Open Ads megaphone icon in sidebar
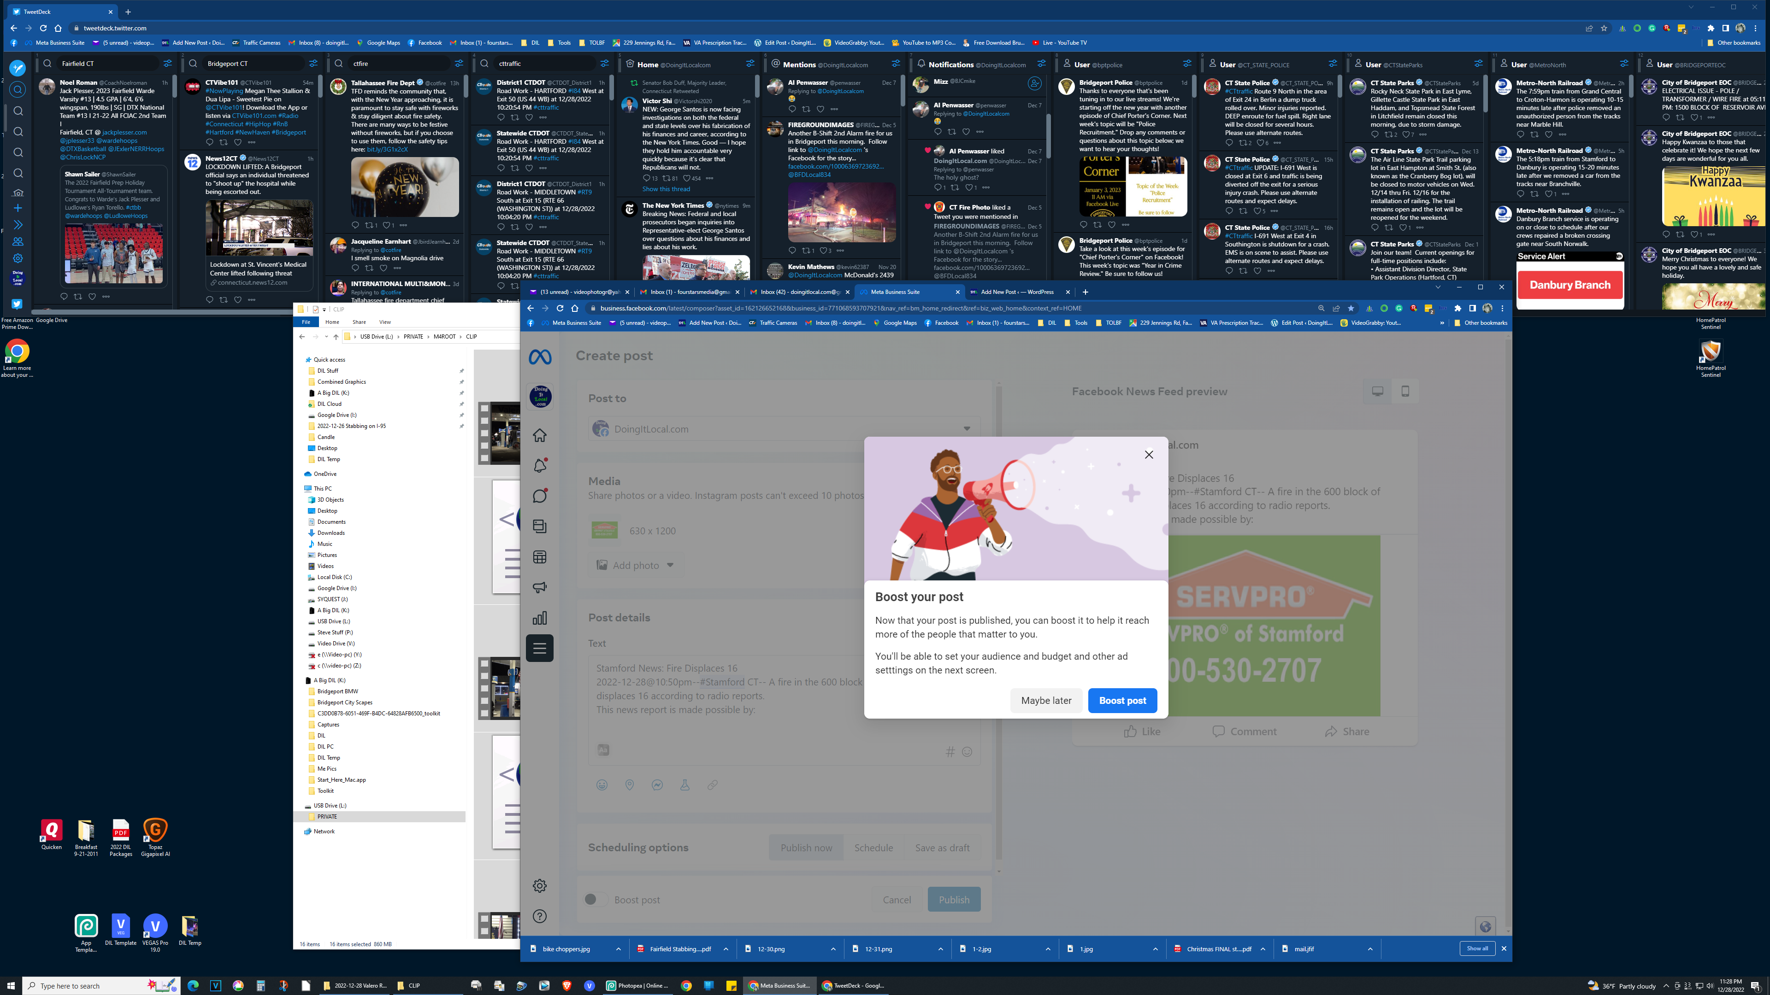This screenshot has width=1770, height=995. [540, 587]
